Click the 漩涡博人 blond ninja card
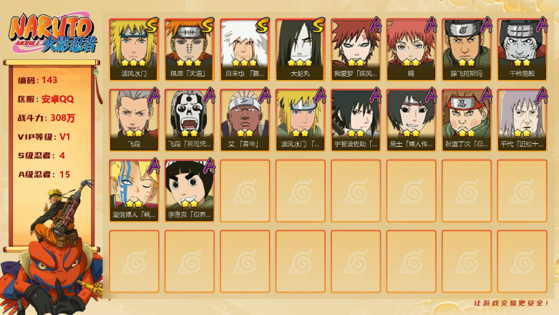Screen dimensions: 559x315 point(134,190)
